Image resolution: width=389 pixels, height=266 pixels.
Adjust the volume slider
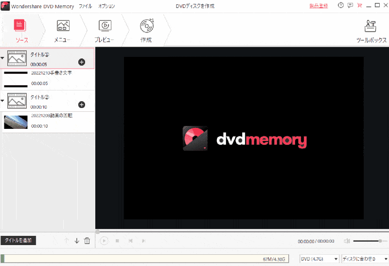[x=370, y=241]
